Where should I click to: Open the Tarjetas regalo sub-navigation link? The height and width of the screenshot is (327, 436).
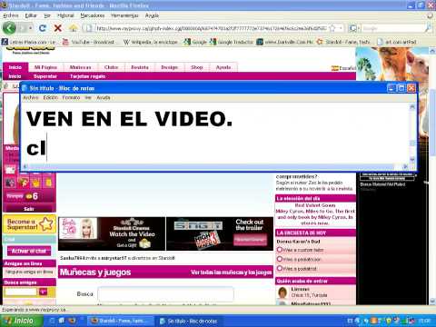point(87,76)
